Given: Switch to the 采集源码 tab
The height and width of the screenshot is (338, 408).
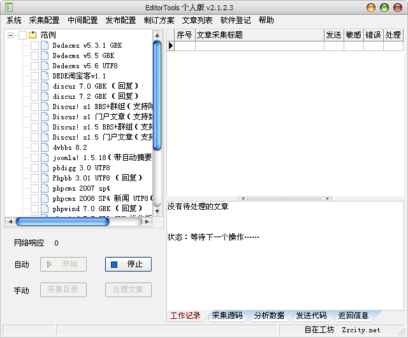Looking at the screenshot, I should pyautogui.click(x=227, y=315).
